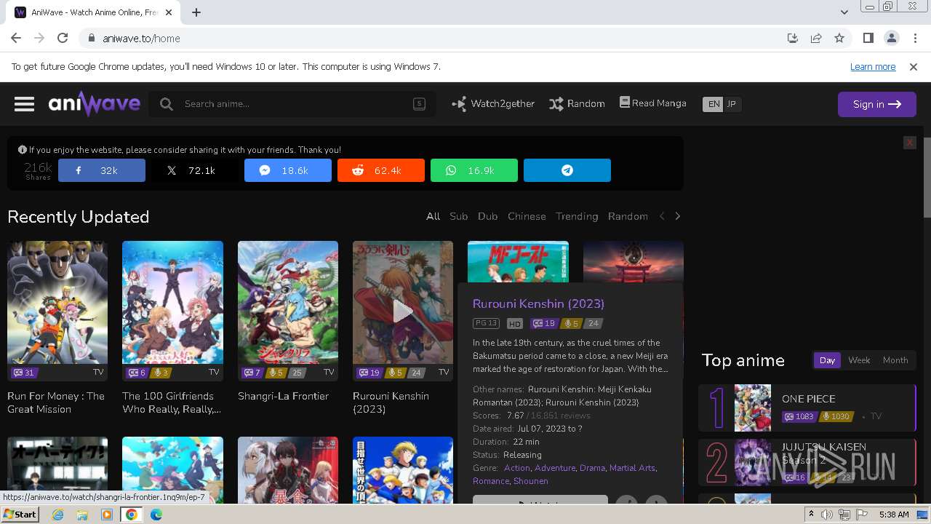The width and height of the screenshot is (931, 524).
Task: Bookmark this page star icon
Action: pos(839,38)
